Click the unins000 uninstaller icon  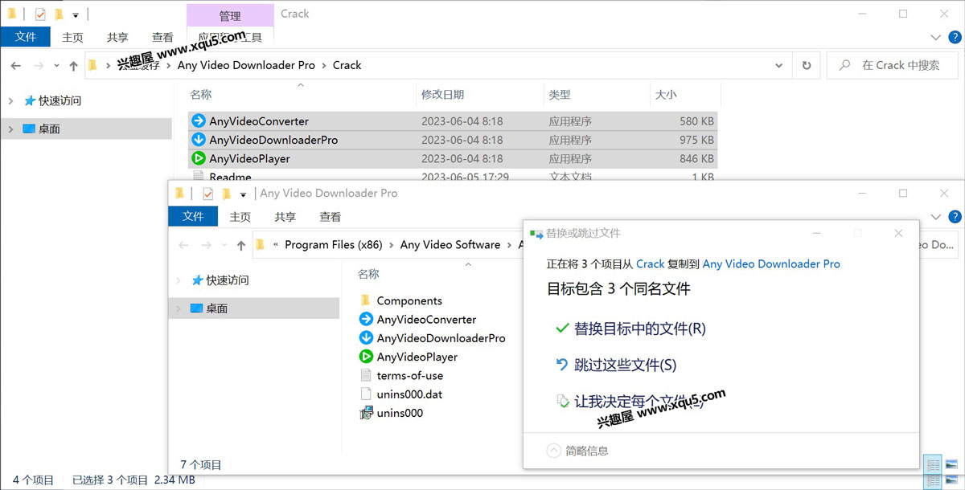[365, 413]
